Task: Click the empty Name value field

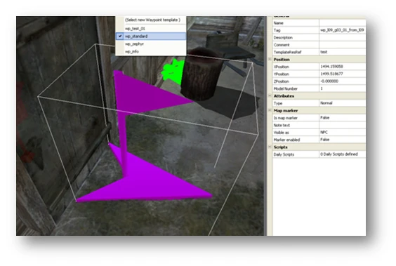Action: pos(342,22)
